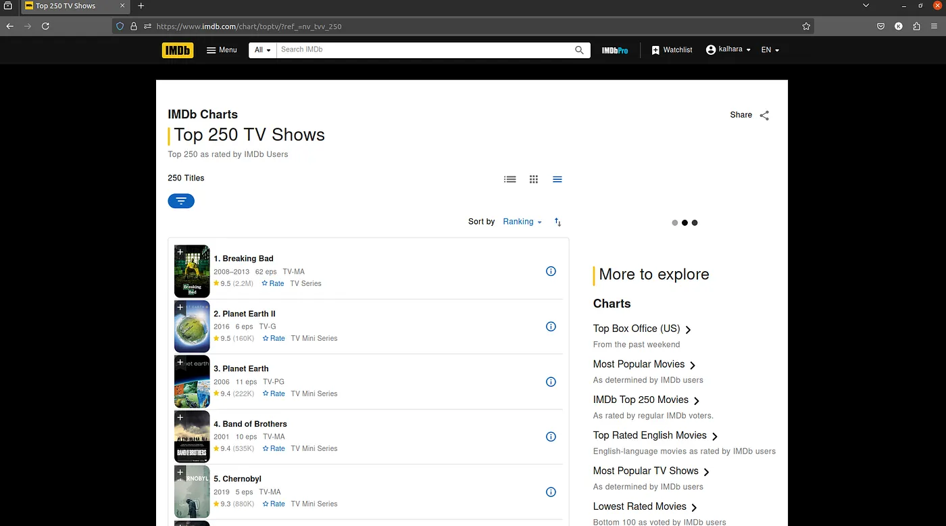Open the All search category dropdown
Viewport: 946px width, 526px height.
[263, 50]
